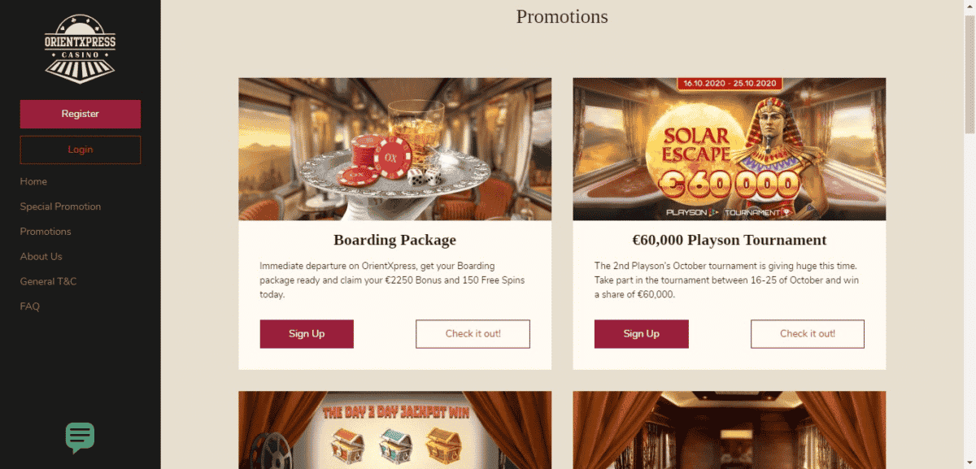Click the page vertical scrollbar

point(969,234)
